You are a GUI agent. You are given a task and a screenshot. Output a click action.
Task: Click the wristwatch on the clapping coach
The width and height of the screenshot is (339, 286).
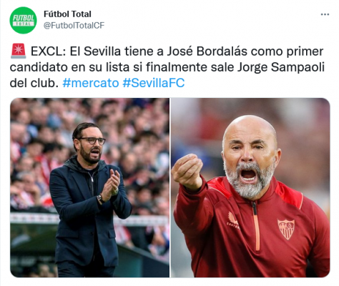coord(100,199)
